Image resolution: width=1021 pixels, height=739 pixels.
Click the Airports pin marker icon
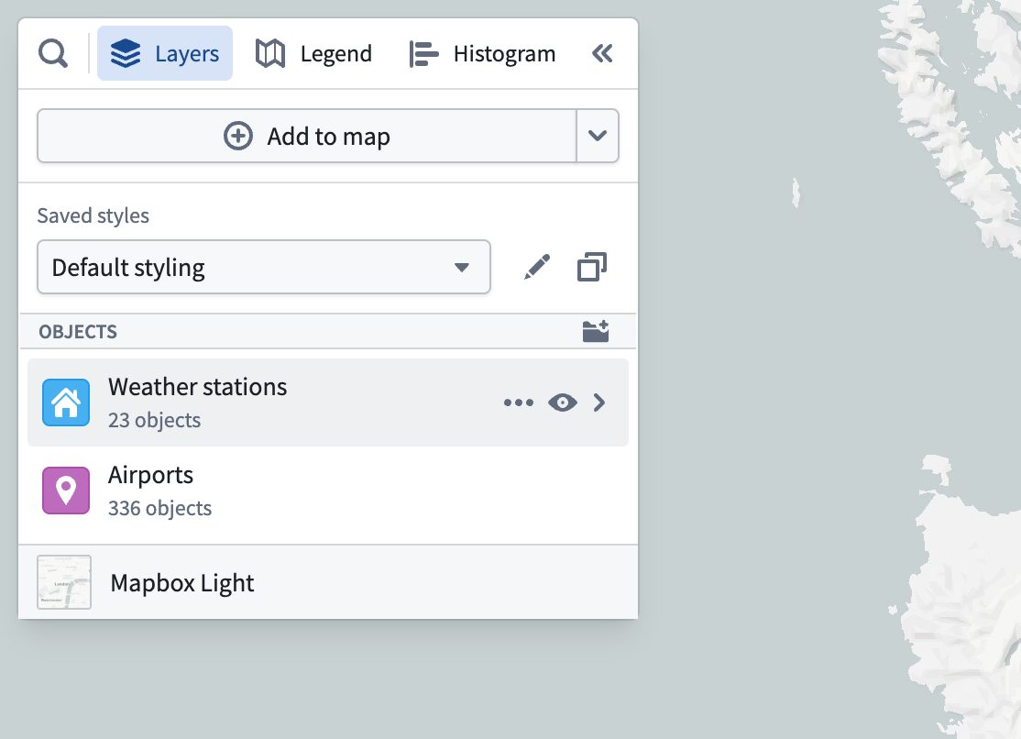point(66,491)
